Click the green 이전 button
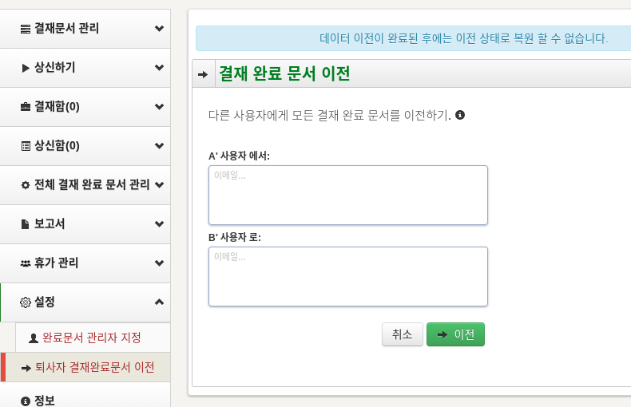Viewport: 631px width, 407px height. click(x=455, y=334)
